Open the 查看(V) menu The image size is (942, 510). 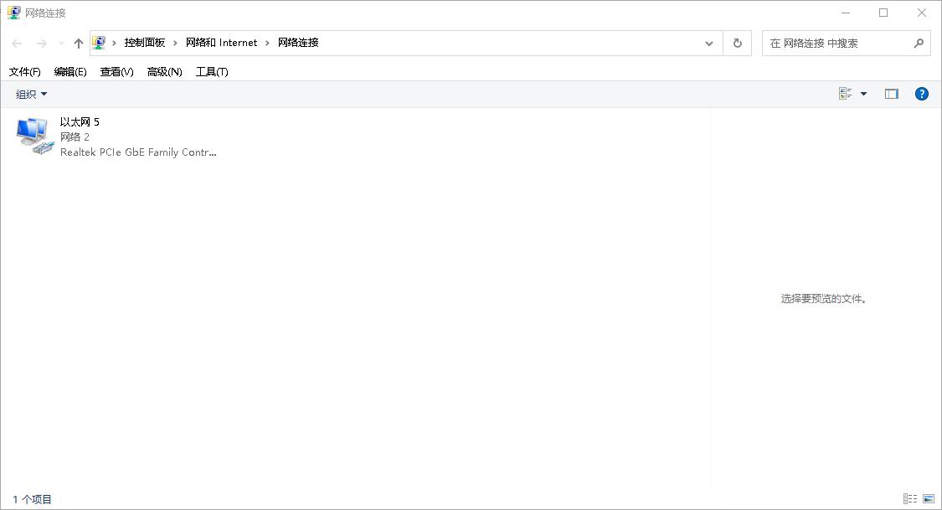point(116,72)
